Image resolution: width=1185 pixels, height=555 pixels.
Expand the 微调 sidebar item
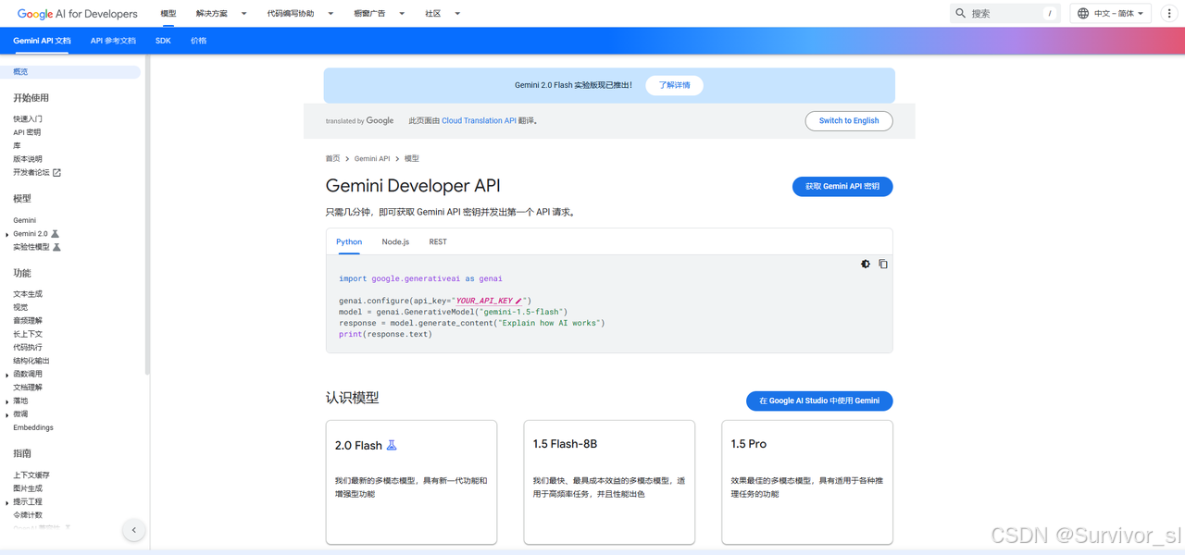[x=7, y=414]
